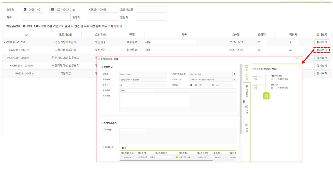333x183 pixels.
Task: Open the start date calendar picker
Action: [25, 9]
